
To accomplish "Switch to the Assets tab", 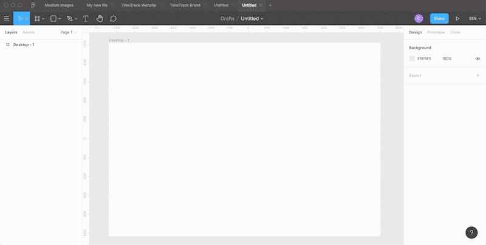I will click(x=29, y=32).
